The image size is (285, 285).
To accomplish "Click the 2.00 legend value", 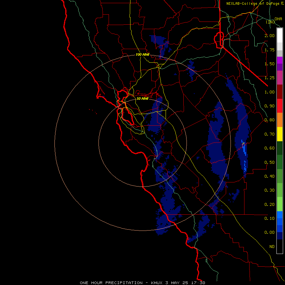I will point(269,35).
